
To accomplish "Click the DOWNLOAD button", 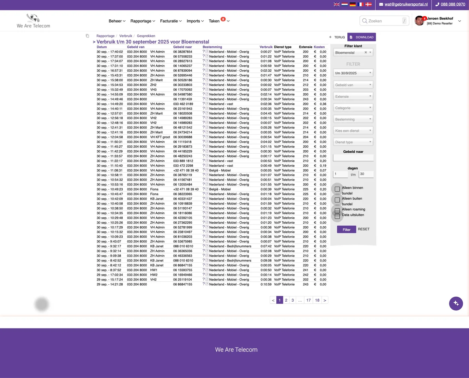I will [361, 37].
